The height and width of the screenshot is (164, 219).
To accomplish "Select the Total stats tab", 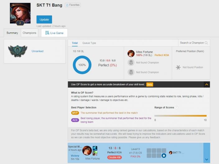I will point(75,43).
